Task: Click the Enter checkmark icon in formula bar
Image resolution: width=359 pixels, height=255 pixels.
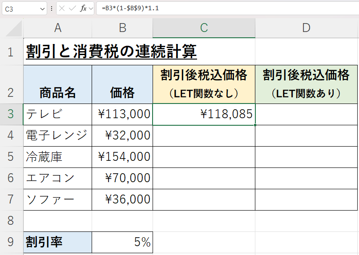Action: pyautogui.click(x=72, y=8)
